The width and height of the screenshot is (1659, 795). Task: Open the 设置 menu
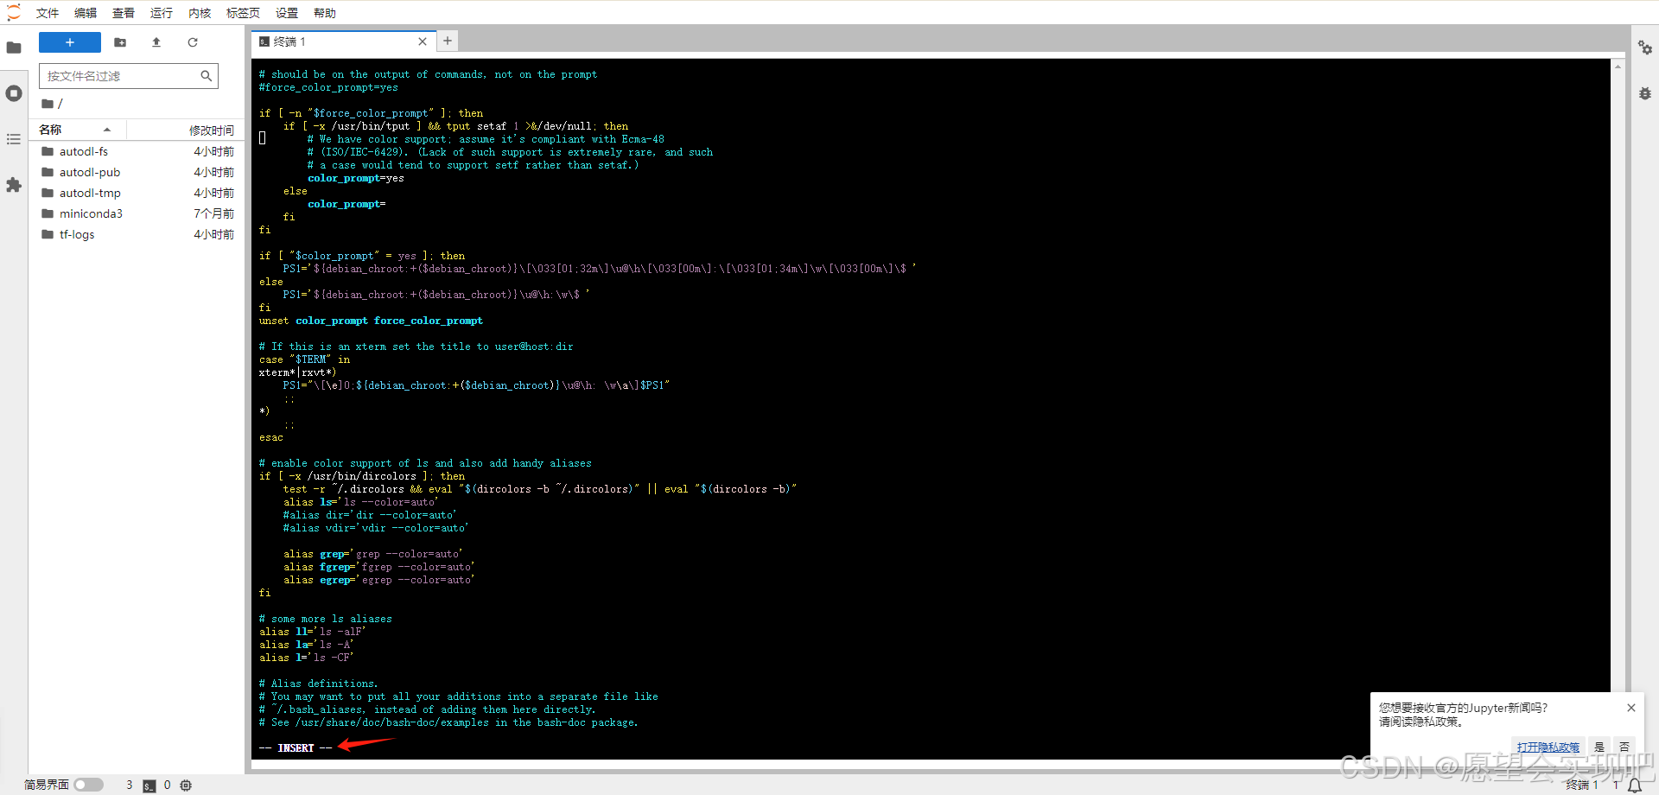point(287,13)
